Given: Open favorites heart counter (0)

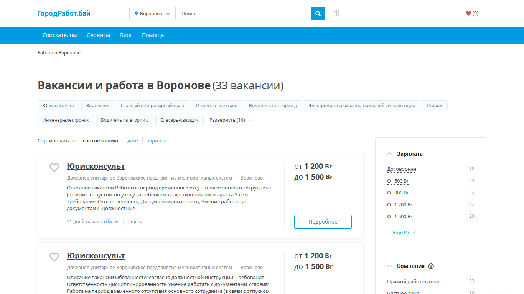Looking at the screenshot, I should (x=472, y=13).
